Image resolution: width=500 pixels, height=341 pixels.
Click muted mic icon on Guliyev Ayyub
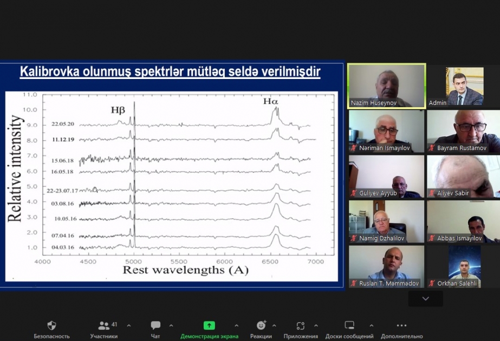[354, 193]
